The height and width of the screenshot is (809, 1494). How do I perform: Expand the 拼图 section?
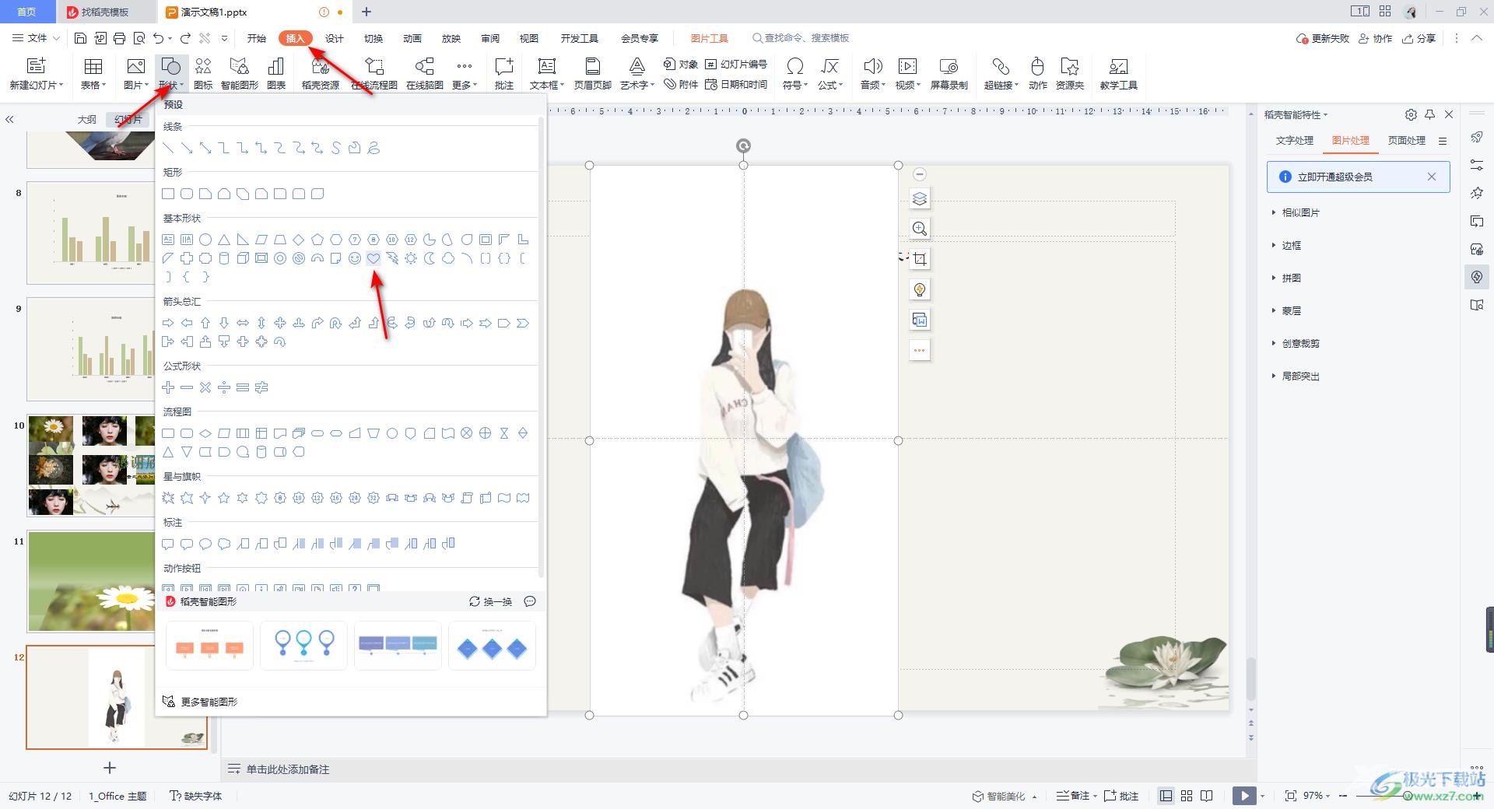click(x=1291, y=278)
